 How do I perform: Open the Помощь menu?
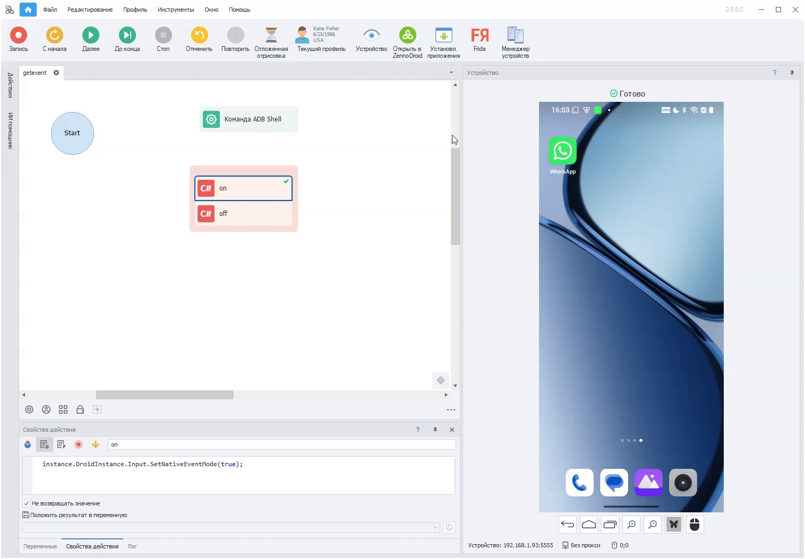pyautogui.click(x=239, y=10)
